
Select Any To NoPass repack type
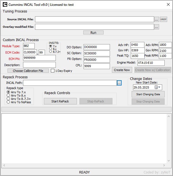tap(8, 102)
